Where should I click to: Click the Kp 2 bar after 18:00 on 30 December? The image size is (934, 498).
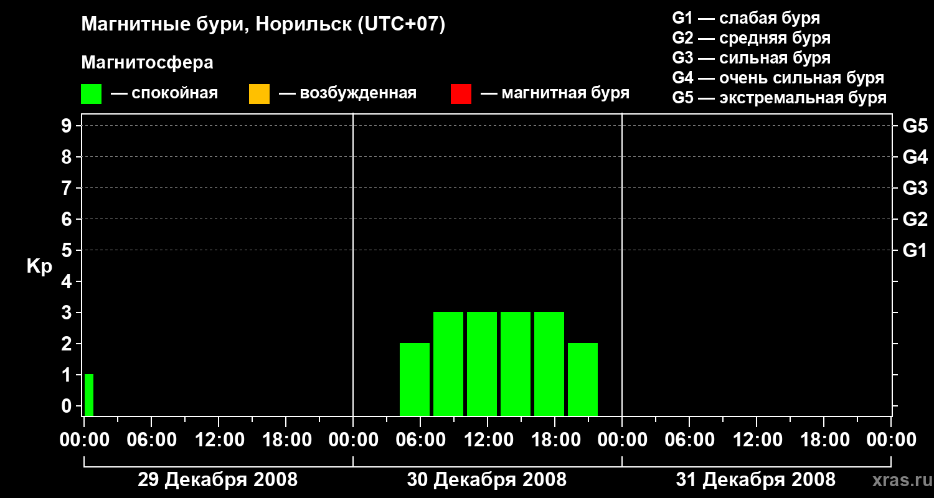[x=583, y=379]
